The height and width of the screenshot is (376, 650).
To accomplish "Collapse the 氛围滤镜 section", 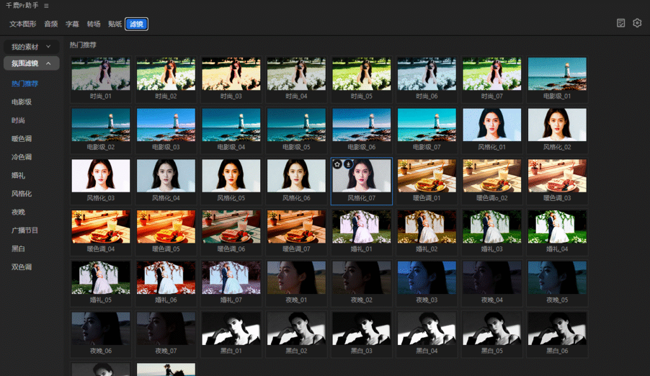I will tap(31, 63).
